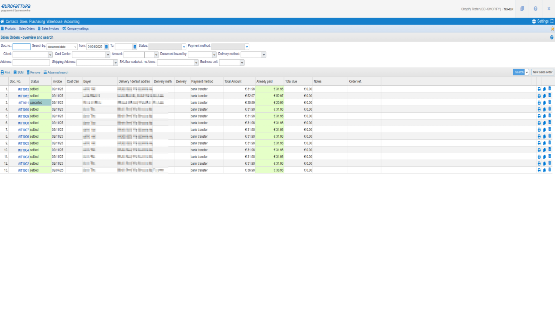Click the New sales order button

(x=543, y=72)
